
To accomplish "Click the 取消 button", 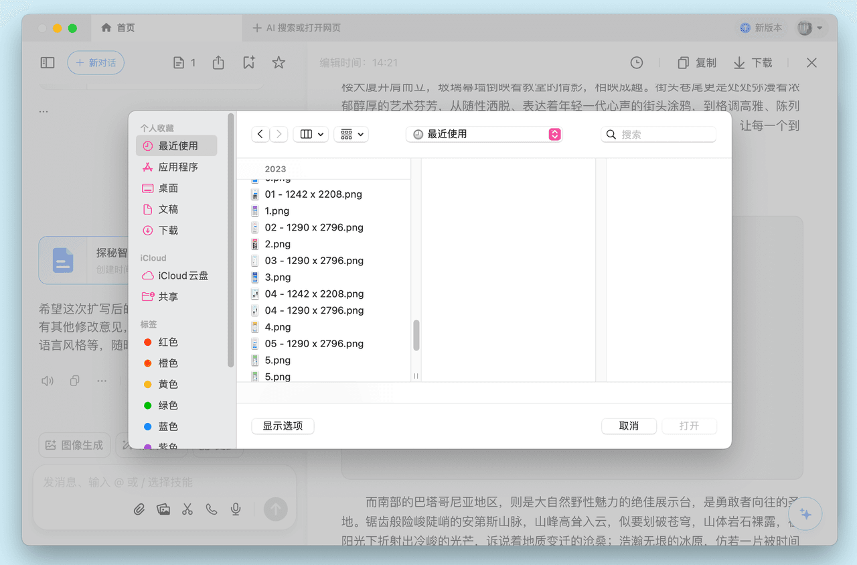I will tap(628, 426).
